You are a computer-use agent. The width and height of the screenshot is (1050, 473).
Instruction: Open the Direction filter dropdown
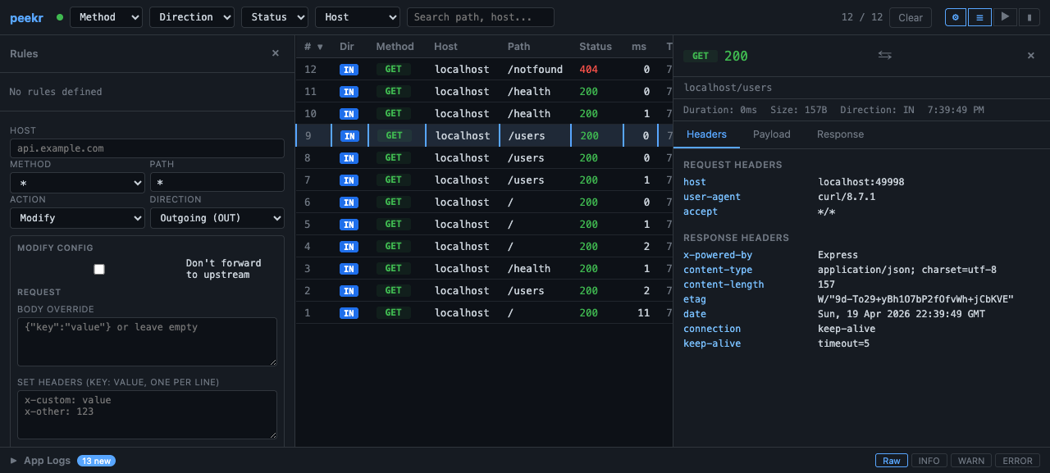pyautogui.click(x=192, y=17)
